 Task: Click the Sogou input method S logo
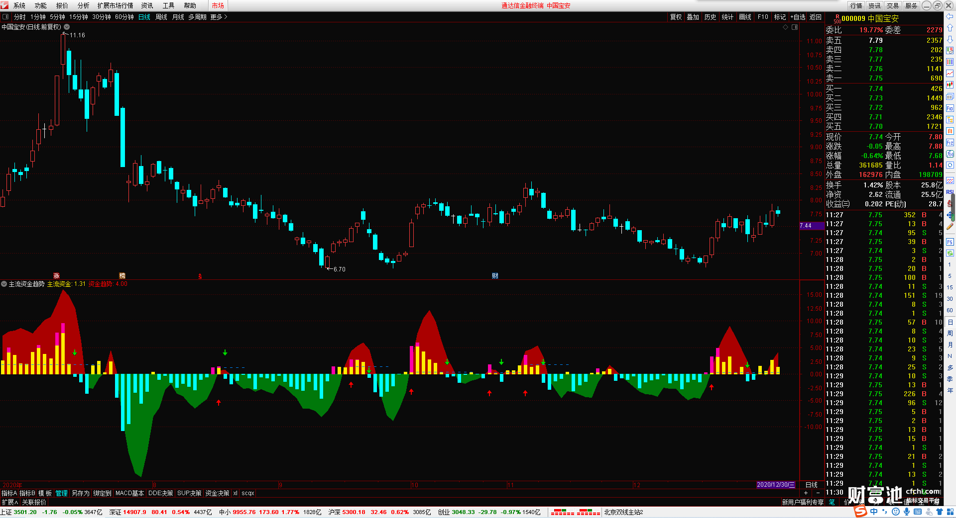pyautogui.click(x=860, y=512)
